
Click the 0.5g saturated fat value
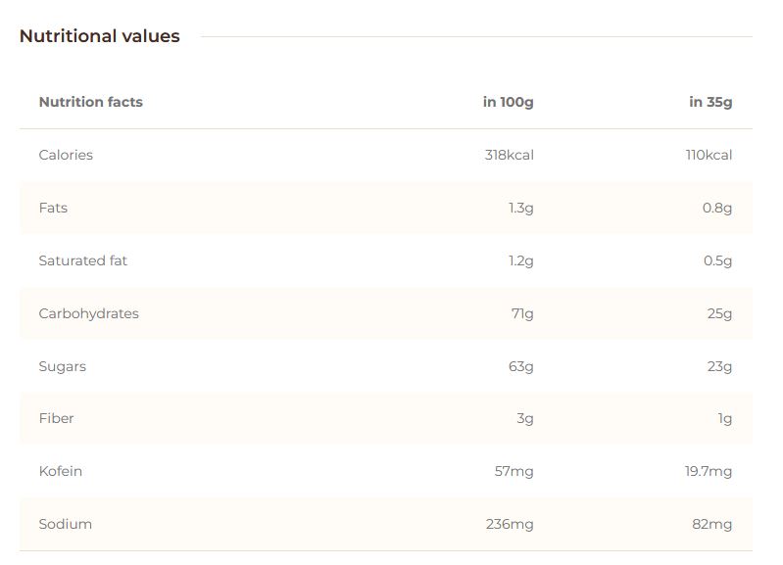point(717,260)
